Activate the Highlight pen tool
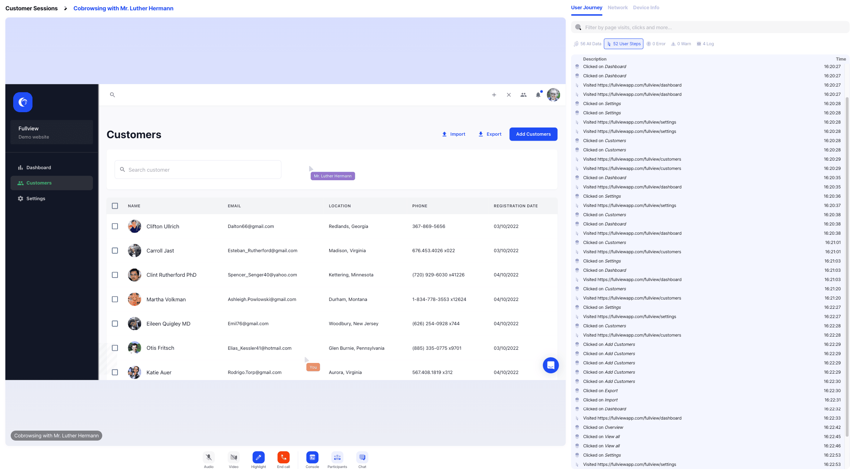 (259, 457)
